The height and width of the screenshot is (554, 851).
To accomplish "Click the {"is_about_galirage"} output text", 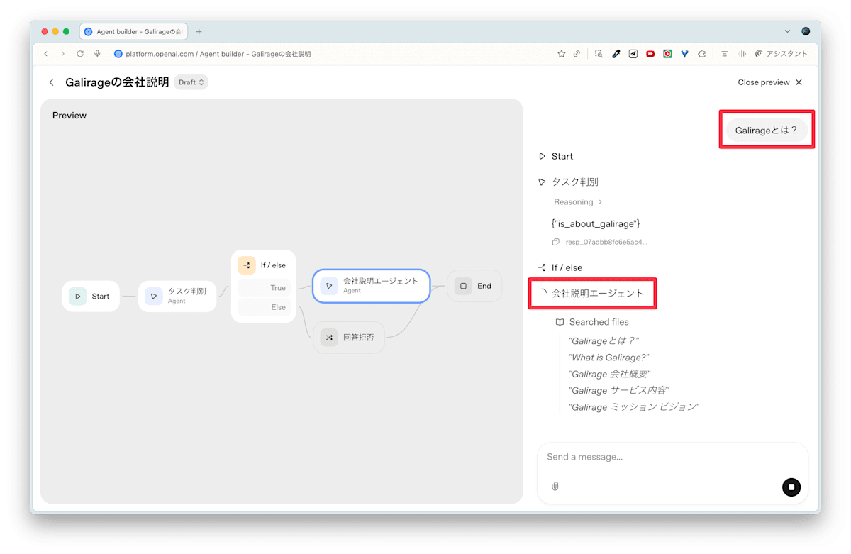I will pyautogui.click(x=596, y=223).
